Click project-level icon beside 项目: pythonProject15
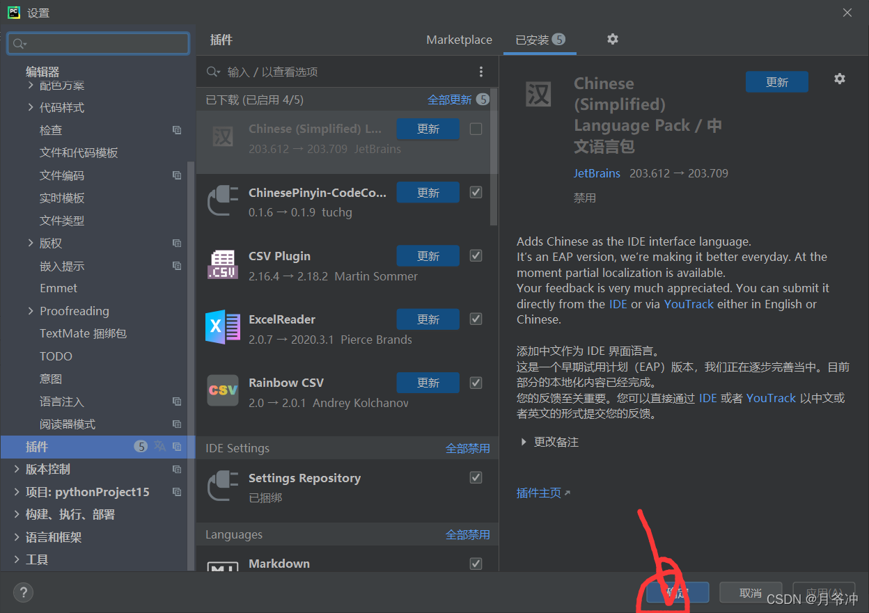 (177, 492)
